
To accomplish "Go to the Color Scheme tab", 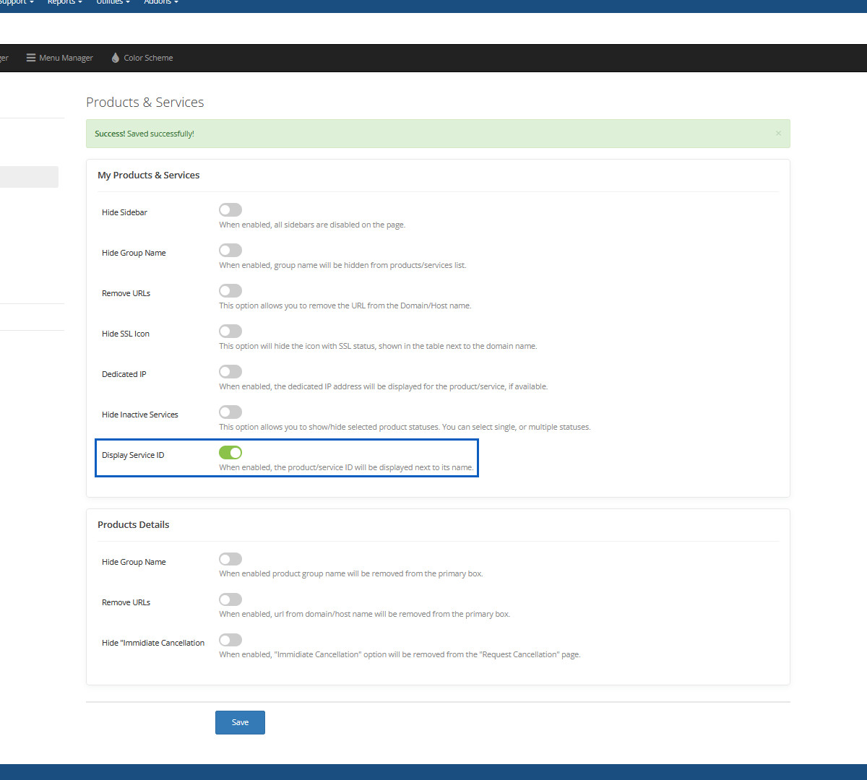I will click(x=147, y=58).
